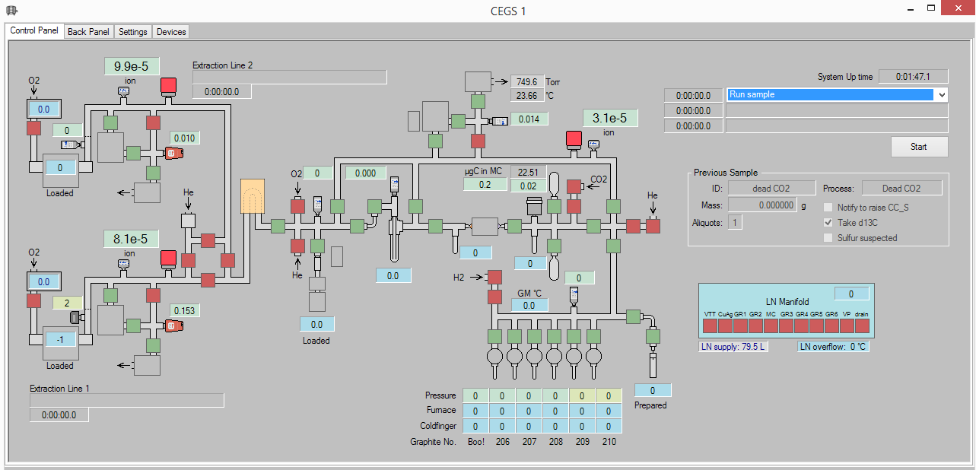Click the prepared sample vial above Prepared label

(652, 365)
